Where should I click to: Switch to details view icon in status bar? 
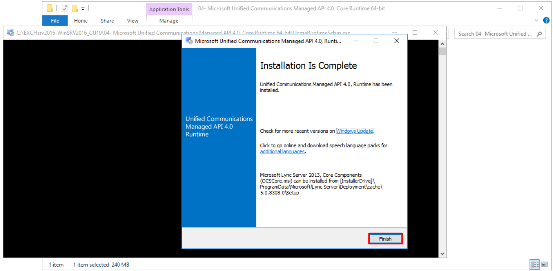[535, 264]
